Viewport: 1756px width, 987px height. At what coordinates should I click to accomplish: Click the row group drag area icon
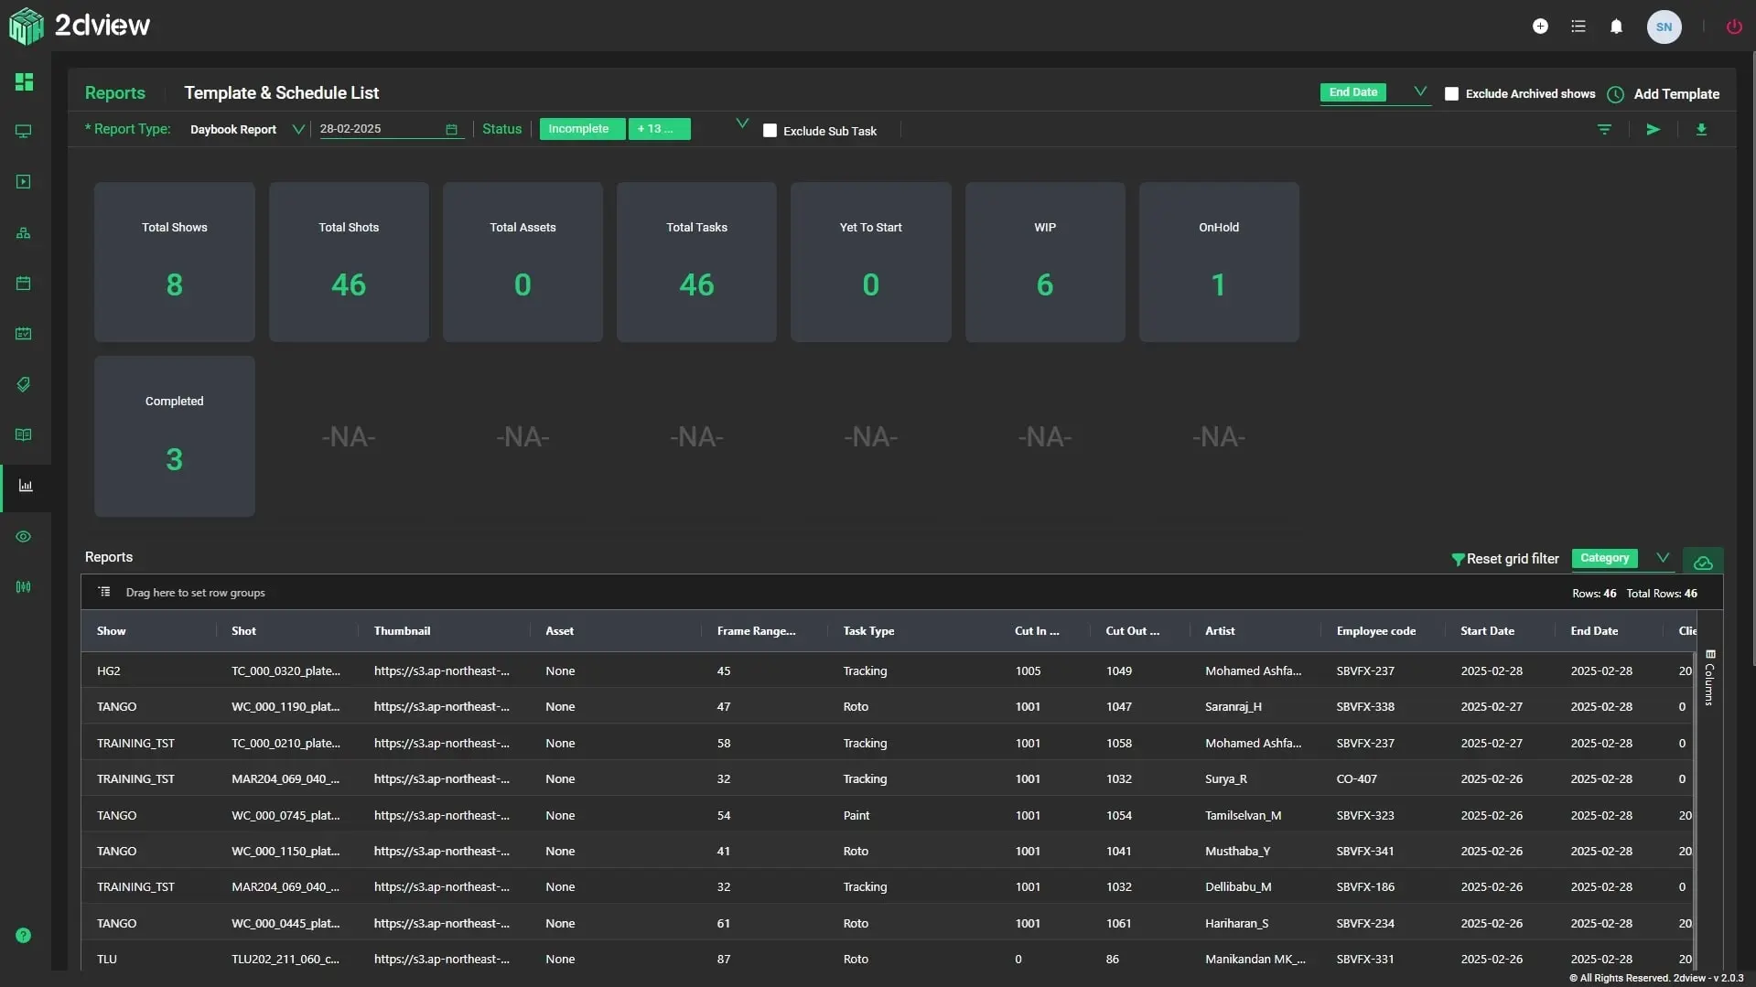coord(104,592)
